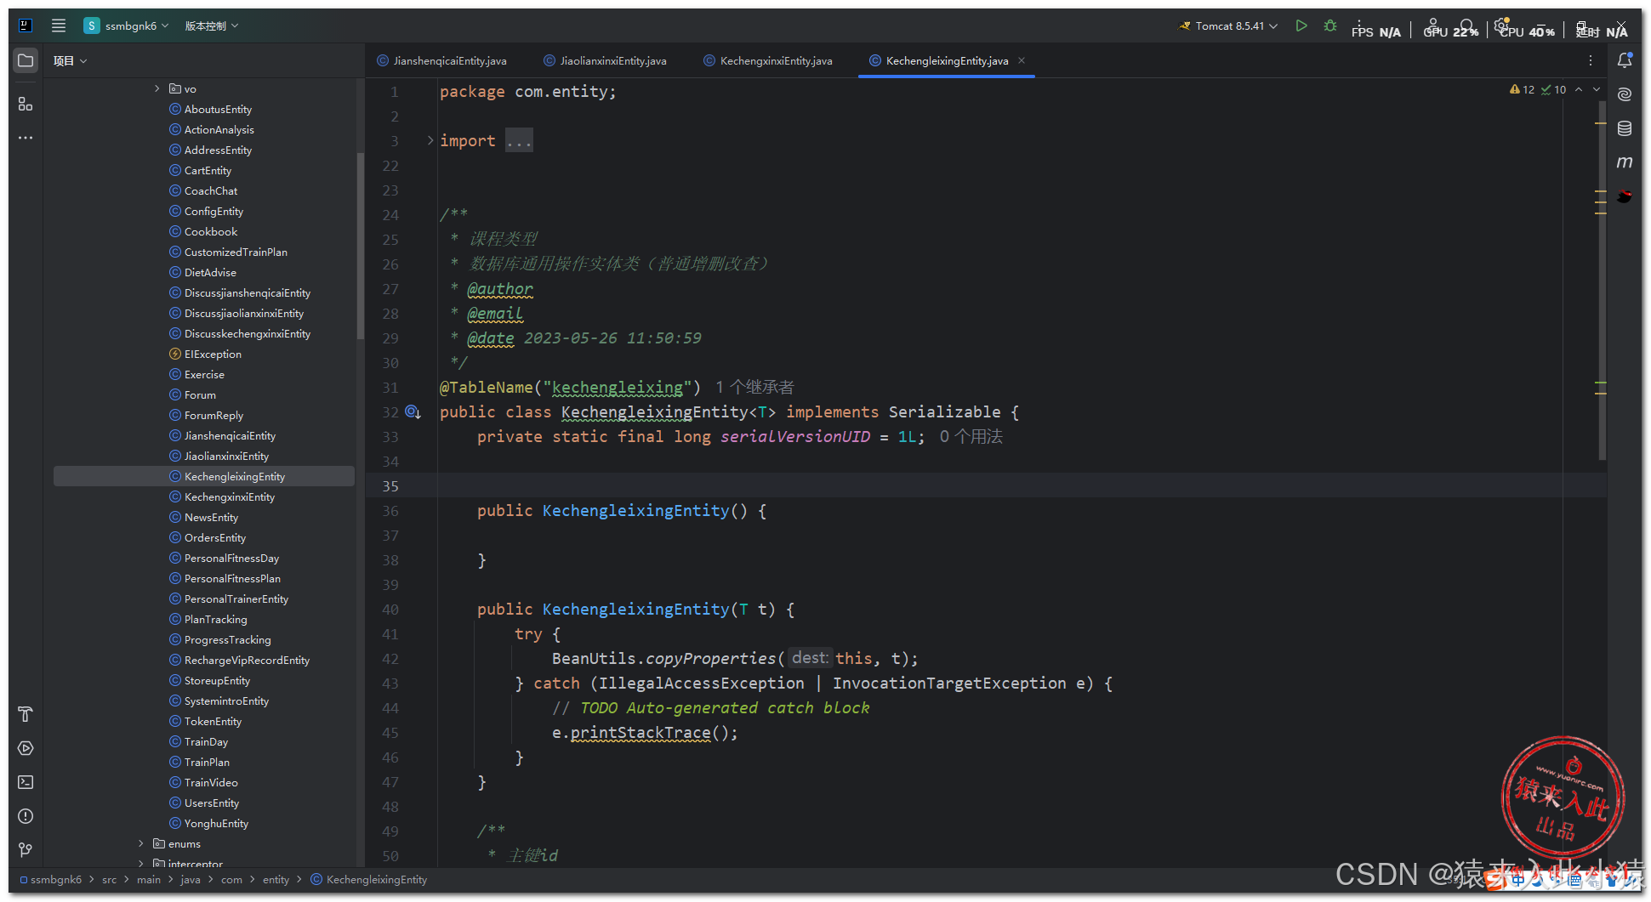This screenshot has height=902, width=1651.
Task: Select CoachChat class in tree
Action: pos(211,190)
